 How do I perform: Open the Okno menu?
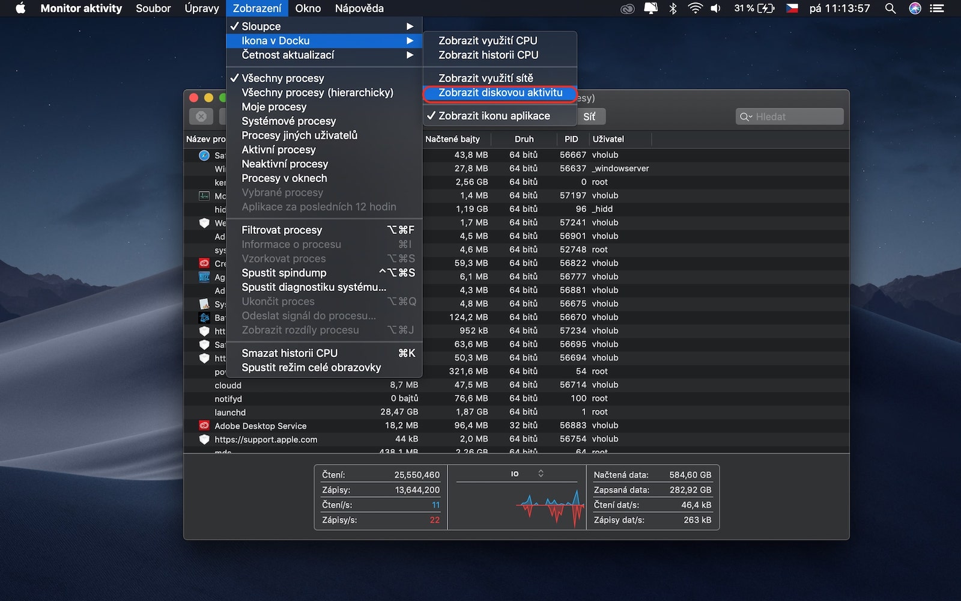(308, 8)
